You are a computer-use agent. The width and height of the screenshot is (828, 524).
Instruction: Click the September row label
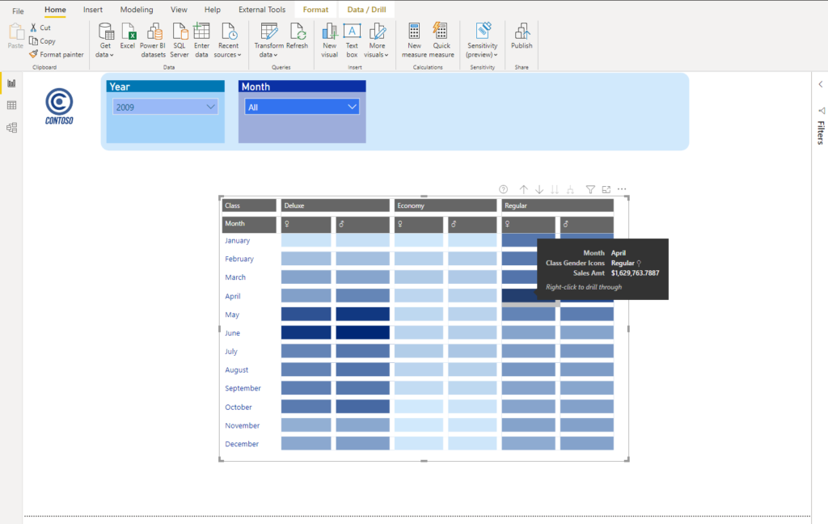click(243, 388)
